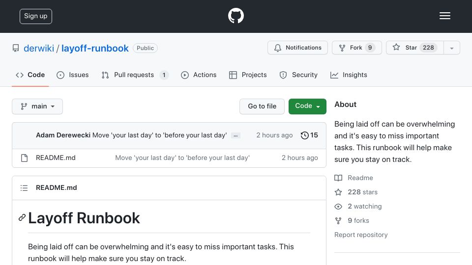This screenshot has height=265, width=472.
Task: Click the 228 stars link
Action: [x=356, y=192]
